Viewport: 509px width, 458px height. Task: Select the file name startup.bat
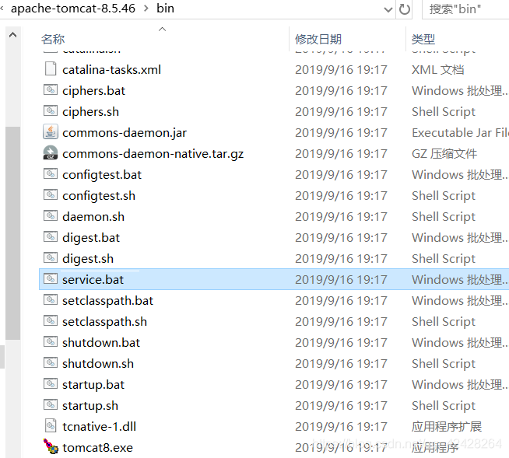click(x=93, y=385)
